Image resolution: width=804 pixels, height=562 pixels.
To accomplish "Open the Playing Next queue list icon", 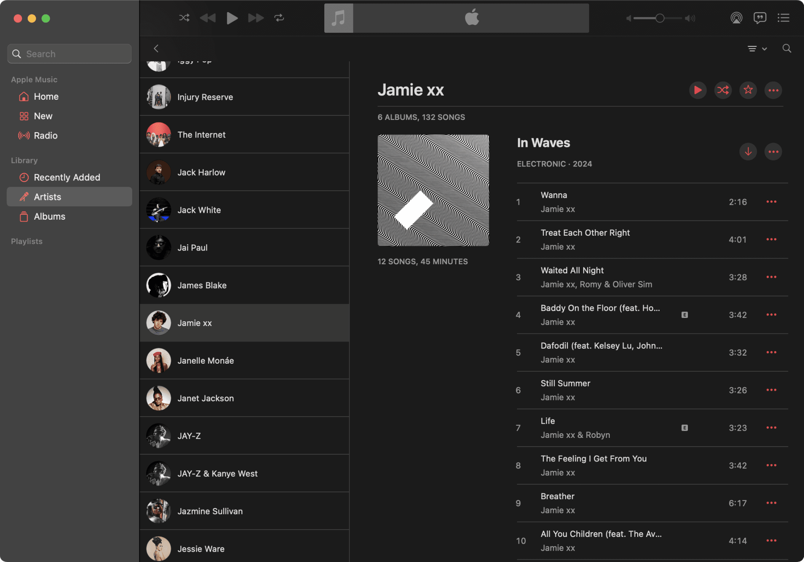I will click(x=783, y=18).
